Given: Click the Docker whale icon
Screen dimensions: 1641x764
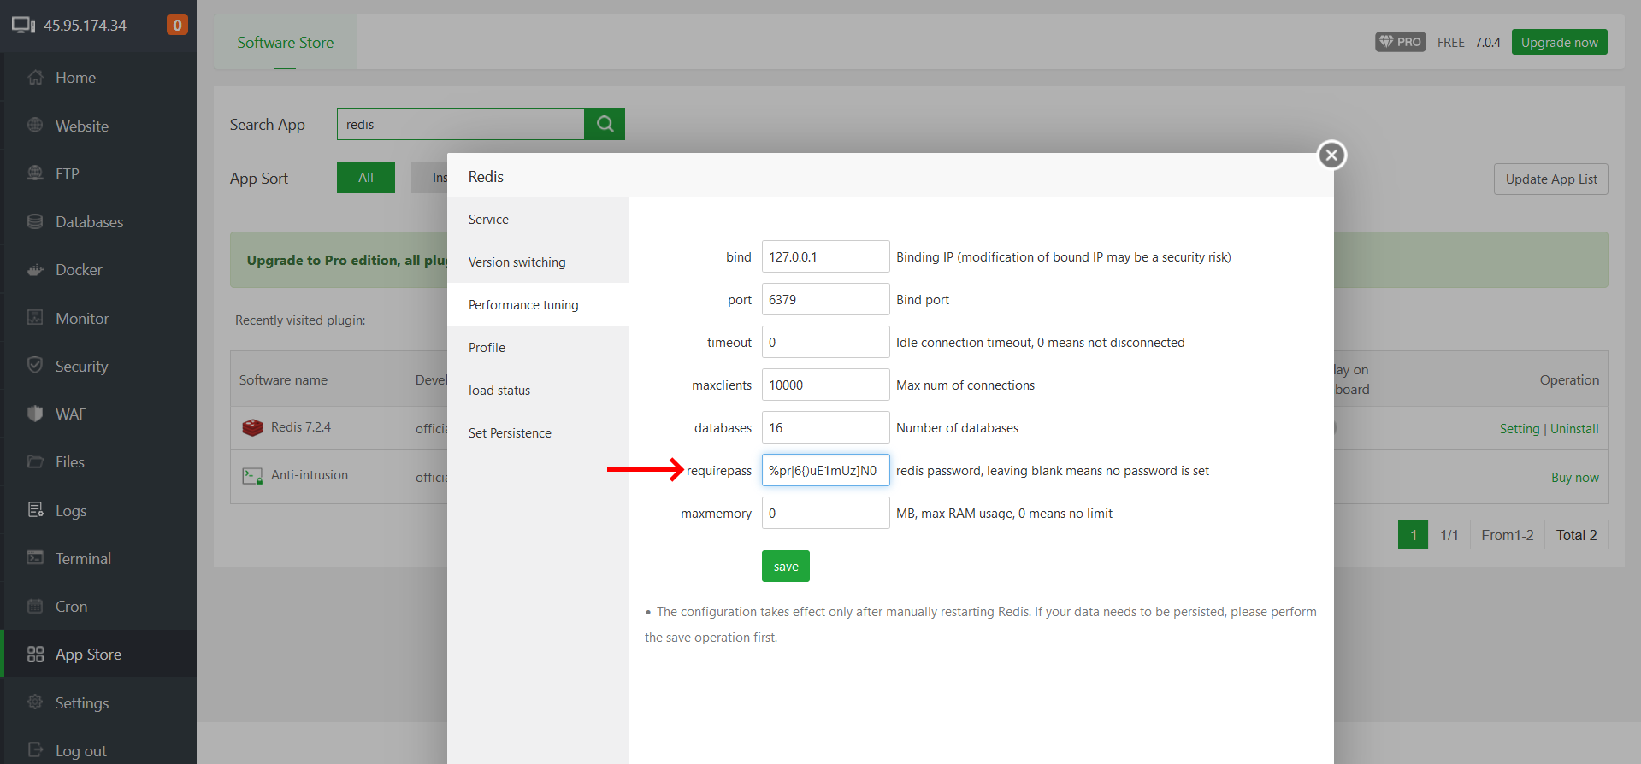Looking at the screenshot, I should pos(35,270).
